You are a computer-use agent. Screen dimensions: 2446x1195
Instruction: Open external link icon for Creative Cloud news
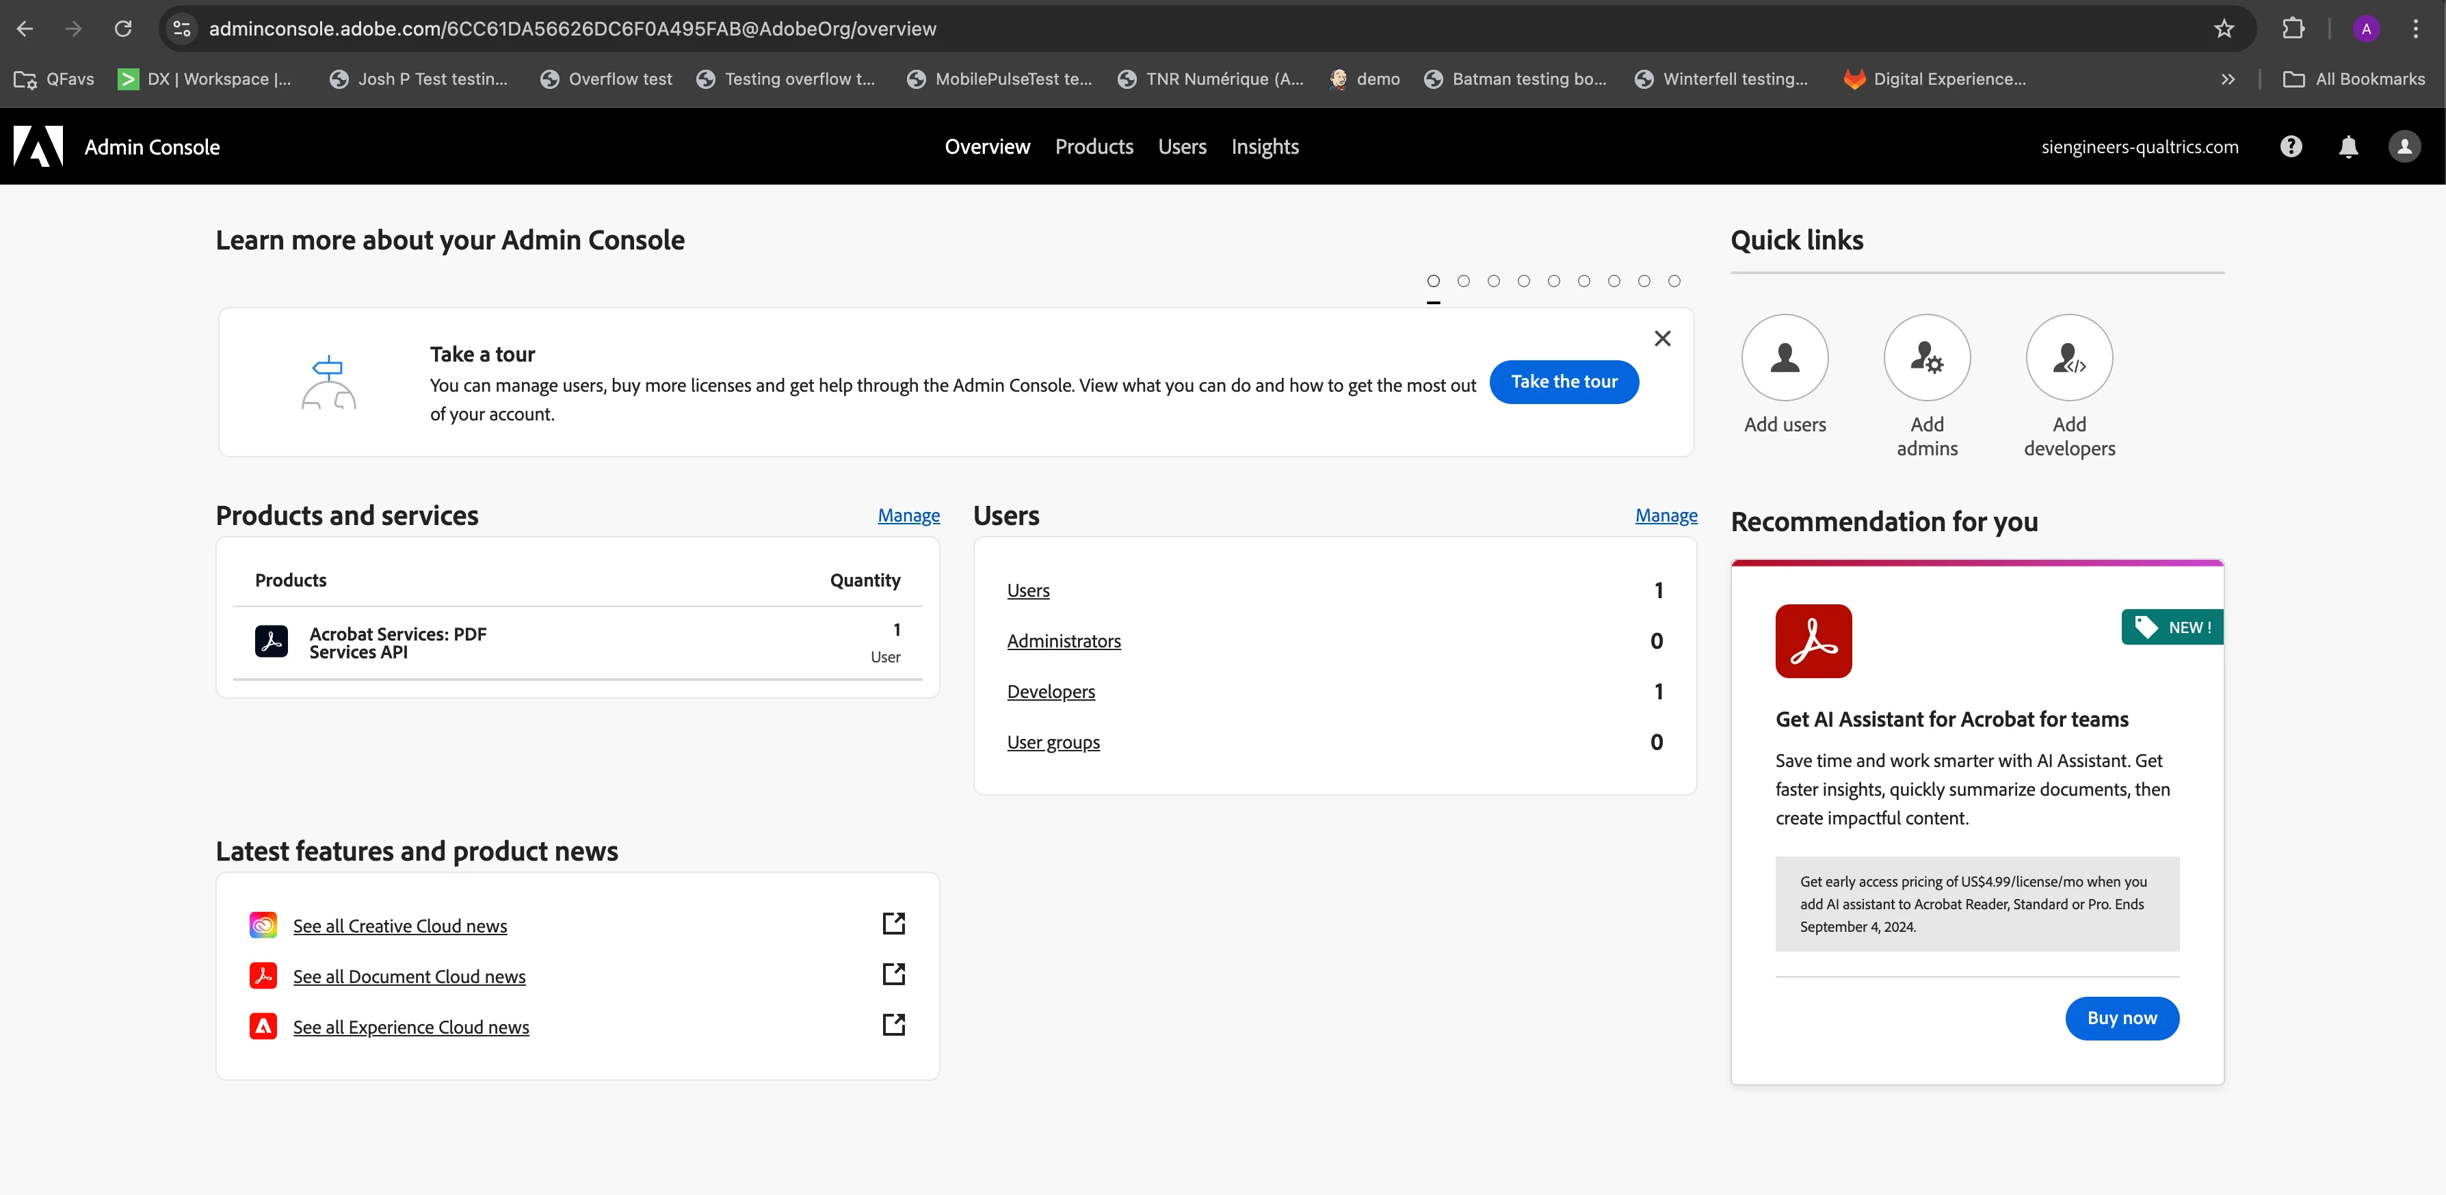coord(893,924)
